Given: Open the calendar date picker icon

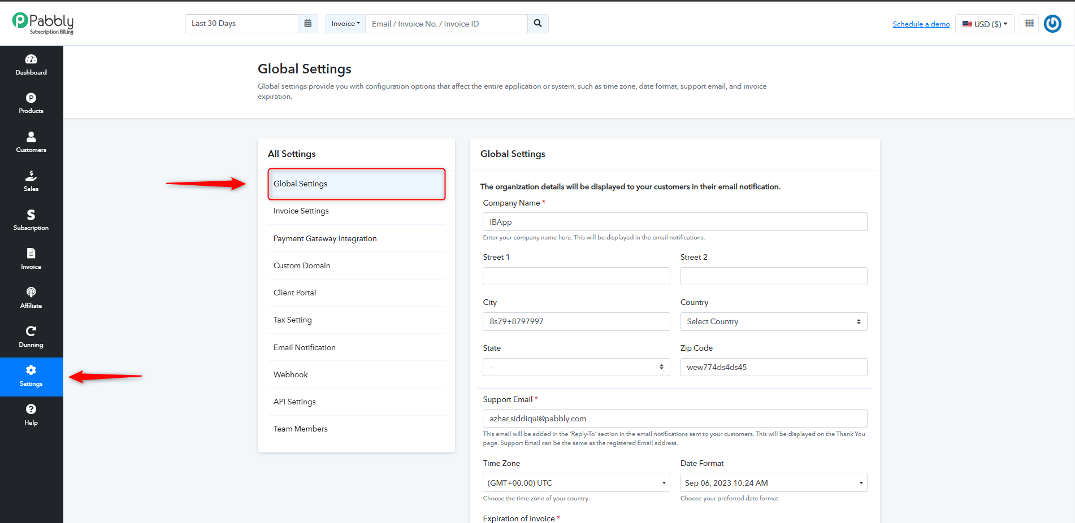Looking at the screenshot, I should click(308, 24).
